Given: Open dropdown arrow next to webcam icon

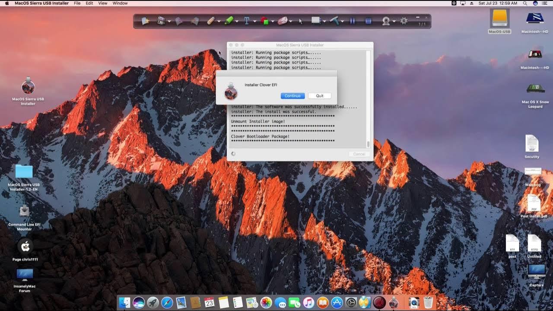Looking at the screenshot, I should (394, 21).
